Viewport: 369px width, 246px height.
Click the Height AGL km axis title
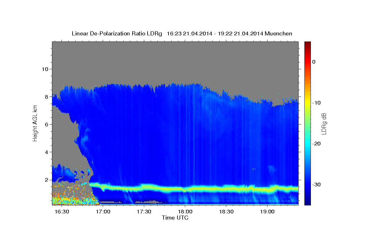pyautogui.click(x=35, y=123)
